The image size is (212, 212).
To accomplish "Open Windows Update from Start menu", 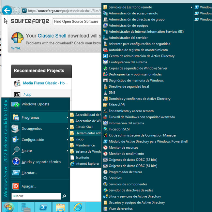I will pos(35,104).
